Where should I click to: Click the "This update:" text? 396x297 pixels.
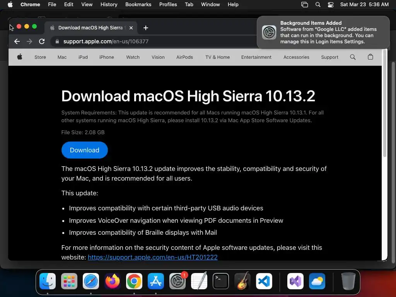[x=80, y=193]
